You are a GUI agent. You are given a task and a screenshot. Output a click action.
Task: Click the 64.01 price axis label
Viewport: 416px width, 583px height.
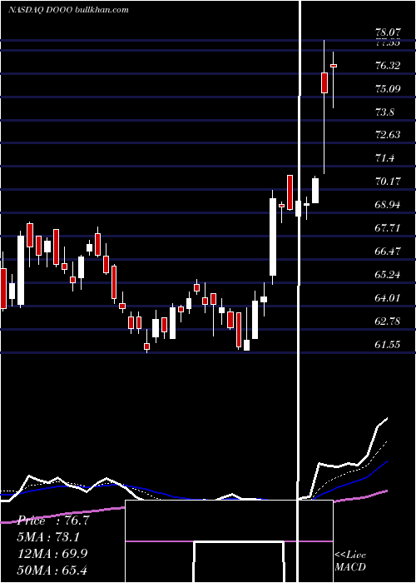pyautogui.click(x=388, y=297)
